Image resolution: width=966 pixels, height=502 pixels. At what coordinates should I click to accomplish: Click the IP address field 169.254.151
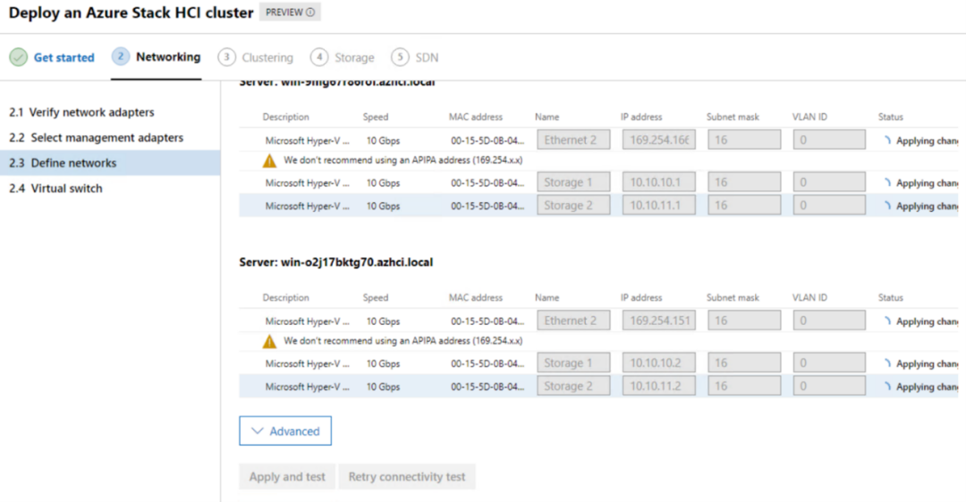[659, 321]
